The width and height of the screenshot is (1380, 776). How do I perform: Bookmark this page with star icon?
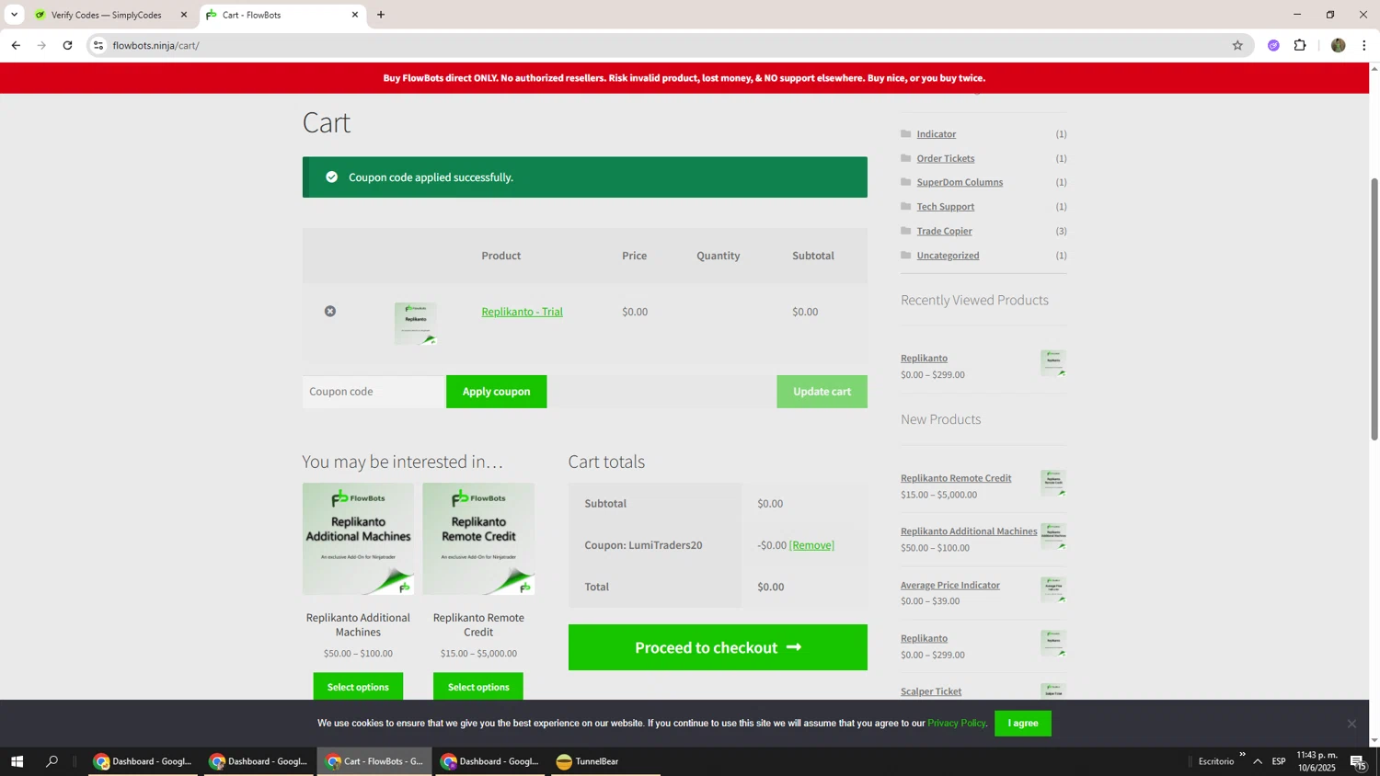coord(1237,45)
